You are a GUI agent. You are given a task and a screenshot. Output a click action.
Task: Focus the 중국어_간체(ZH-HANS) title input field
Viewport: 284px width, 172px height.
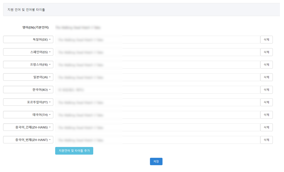pyautogui.click(x=158, y=127)
